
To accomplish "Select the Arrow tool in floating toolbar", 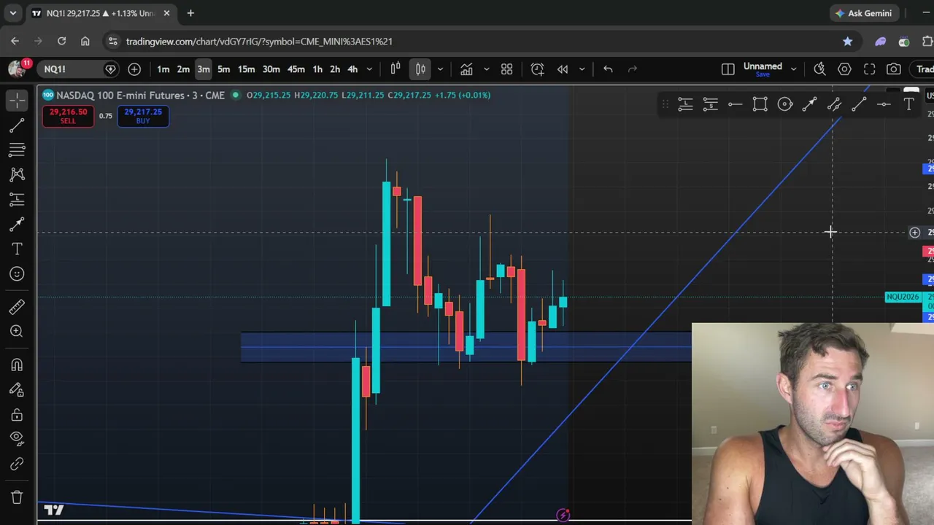I will click(x=809, y=105).
